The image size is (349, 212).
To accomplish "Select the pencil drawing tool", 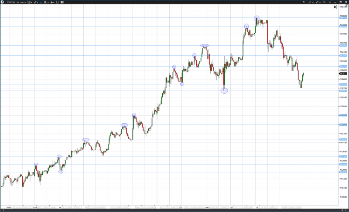I will pos(36,2).
